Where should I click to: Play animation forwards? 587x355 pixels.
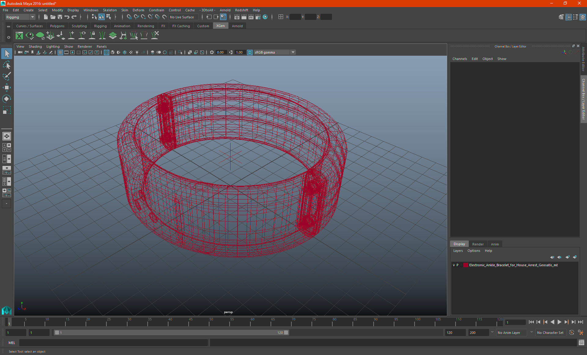(559, 322)
